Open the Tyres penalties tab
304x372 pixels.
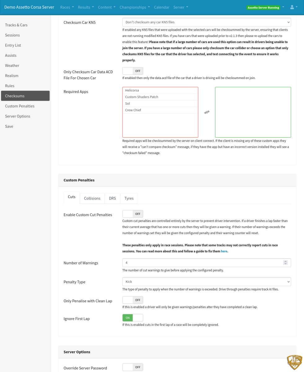129,198
